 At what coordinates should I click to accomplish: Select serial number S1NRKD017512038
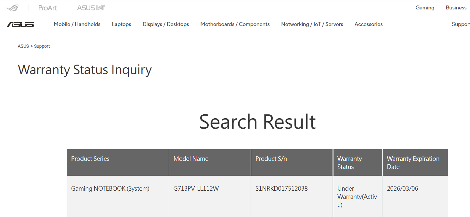(x=281, y=189)
